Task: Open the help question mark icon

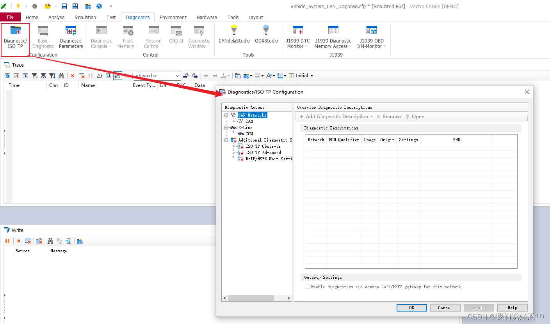Action: pyautogui.click(x=99, y=6)
